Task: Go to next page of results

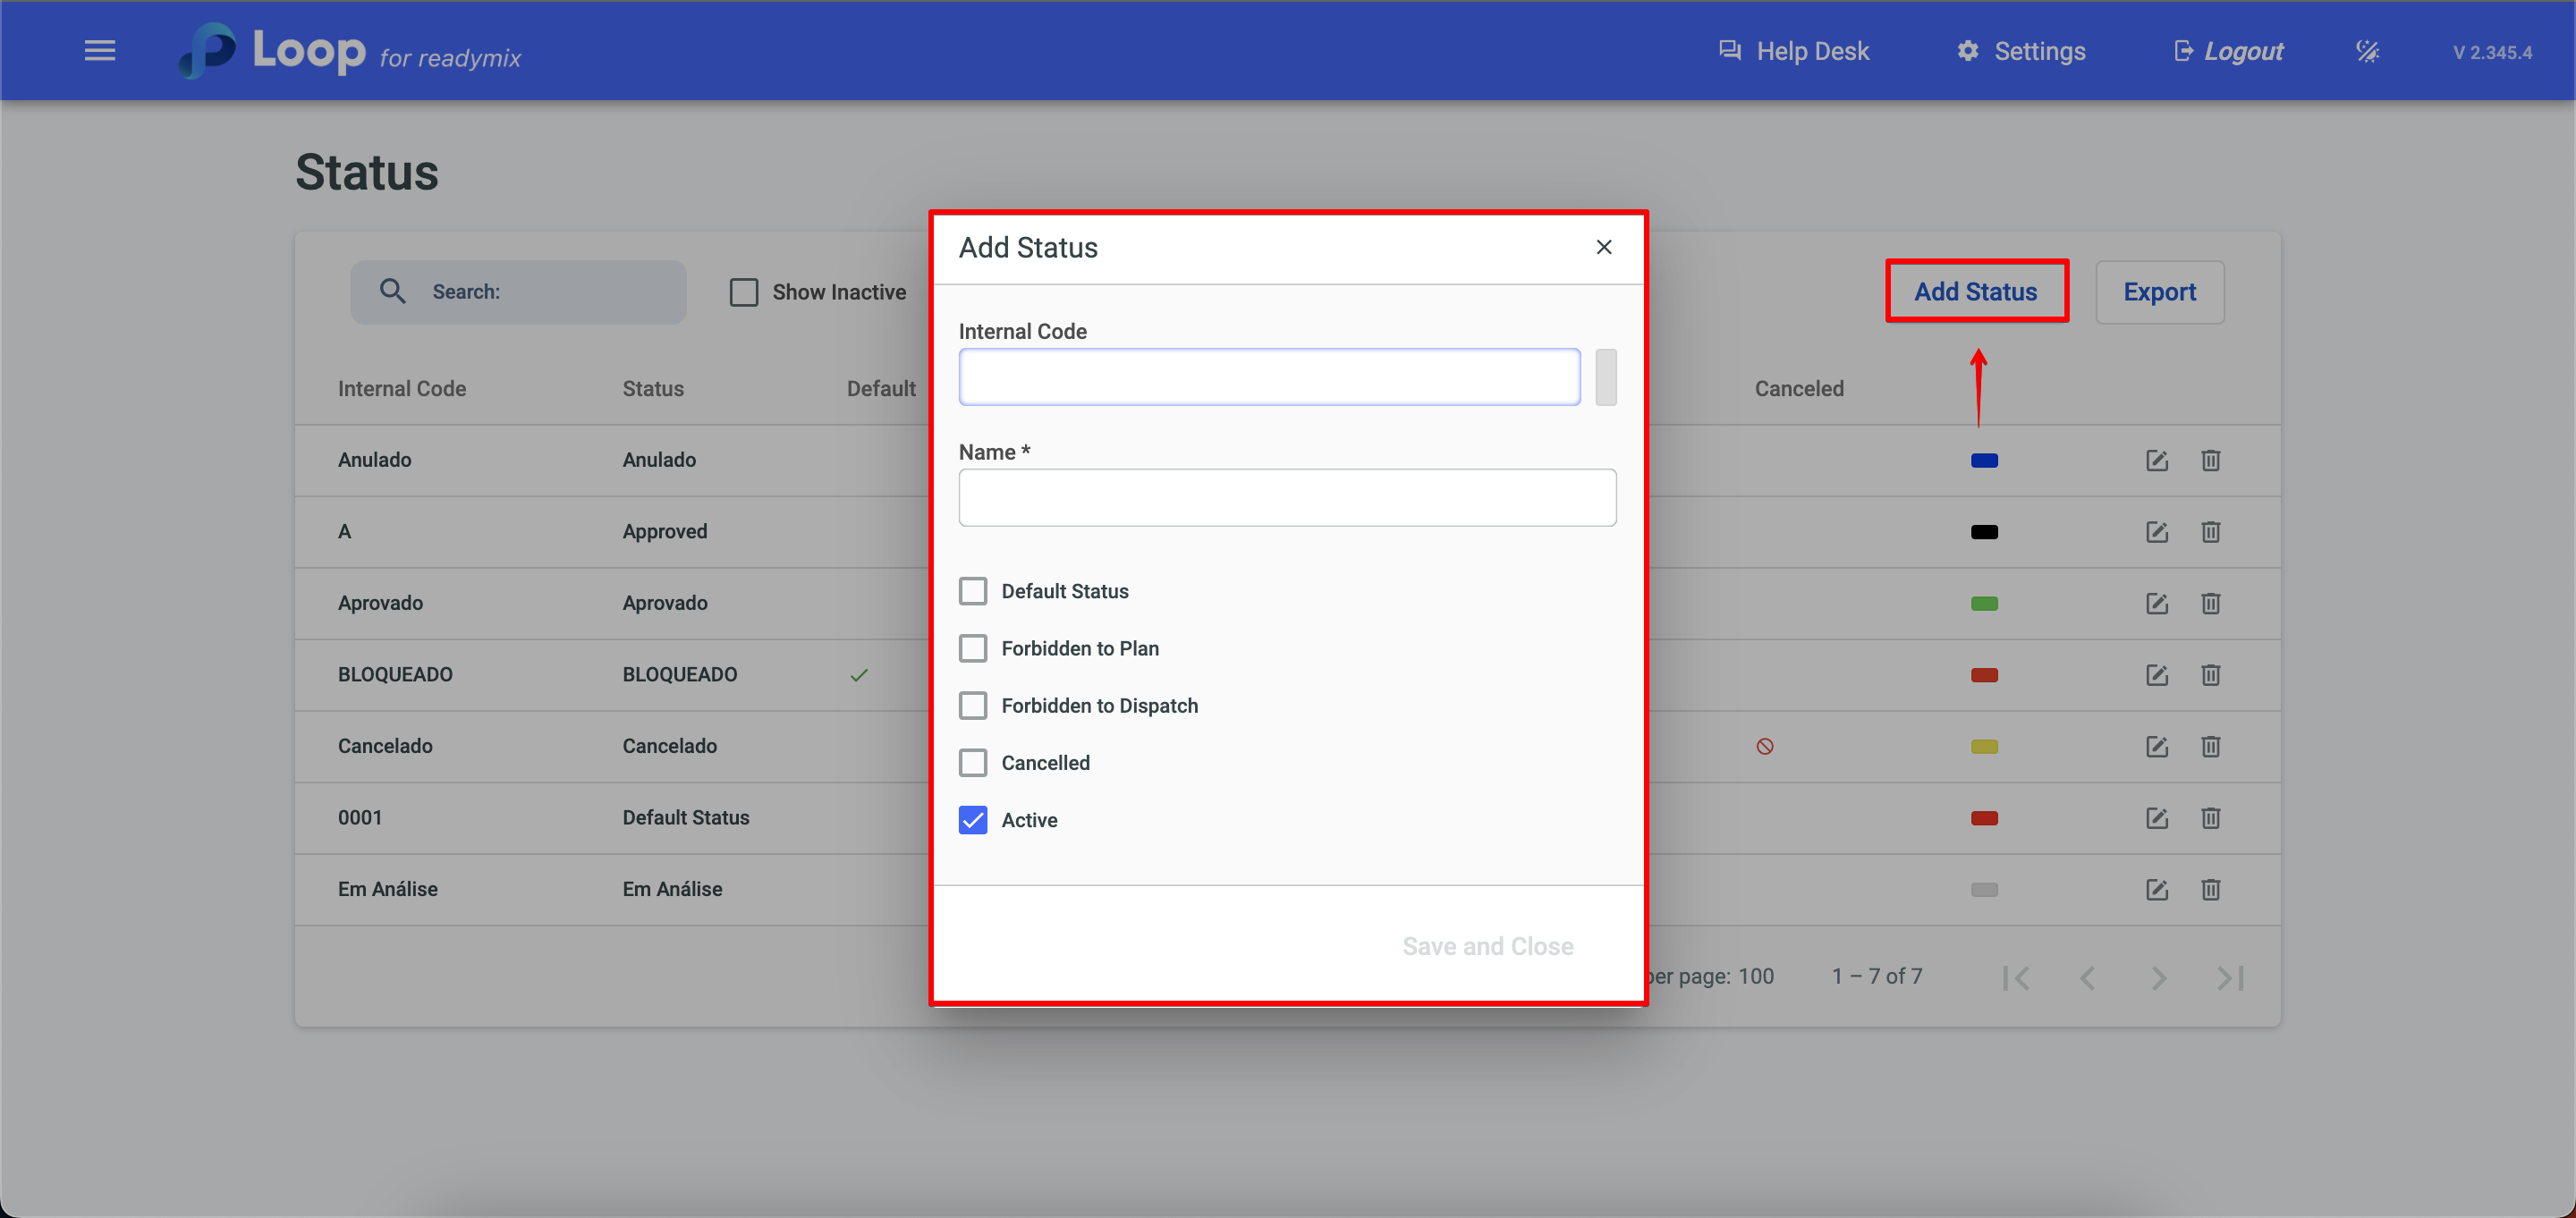Action: point(2158,977)
